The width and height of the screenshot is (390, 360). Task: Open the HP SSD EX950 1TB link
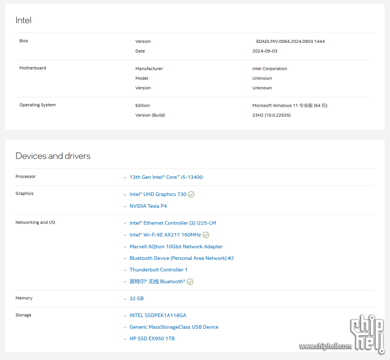tap(152, 339)
